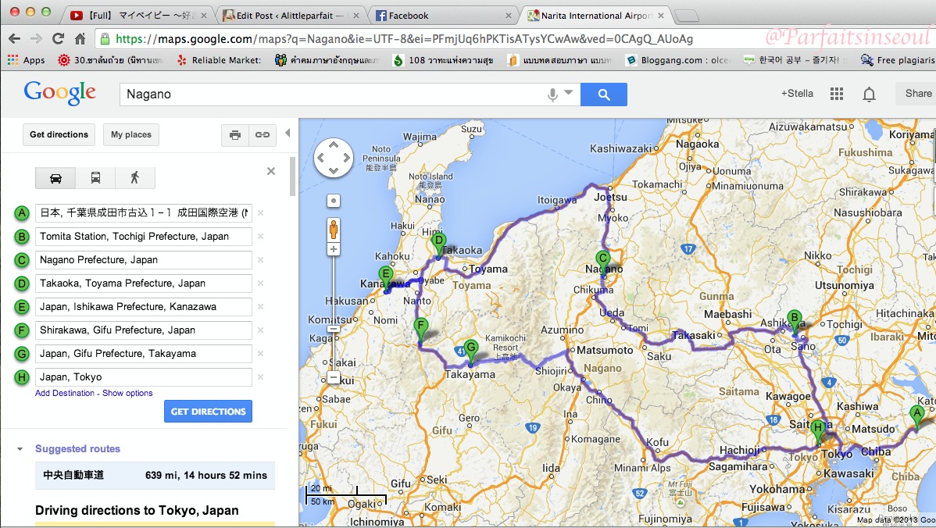Click the Nagano search input field
936x528 pixels.
pyautogui.click(x=334, y=95)
